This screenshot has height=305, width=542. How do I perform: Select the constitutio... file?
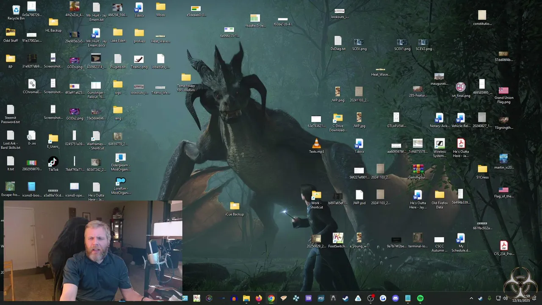(482, 18)
